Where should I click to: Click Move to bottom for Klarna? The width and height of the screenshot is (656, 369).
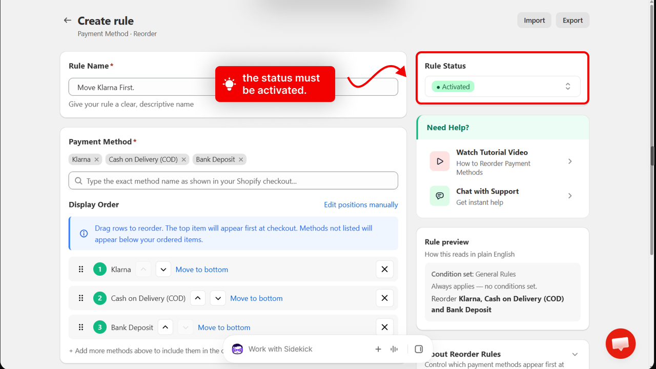[202, 270]
